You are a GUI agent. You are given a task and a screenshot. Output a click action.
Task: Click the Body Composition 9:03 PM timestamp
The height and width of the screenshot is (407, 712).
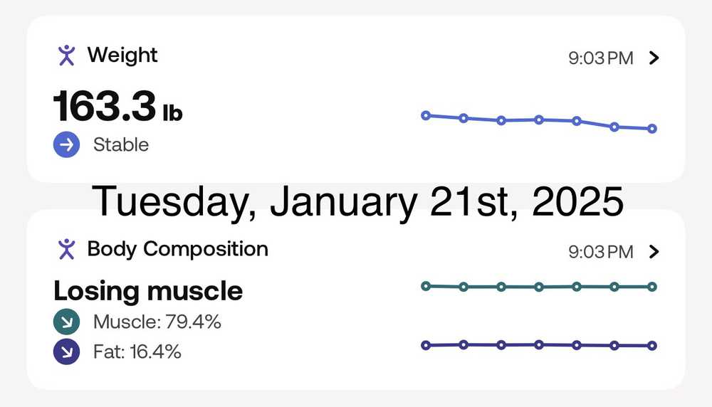[600, 252]
